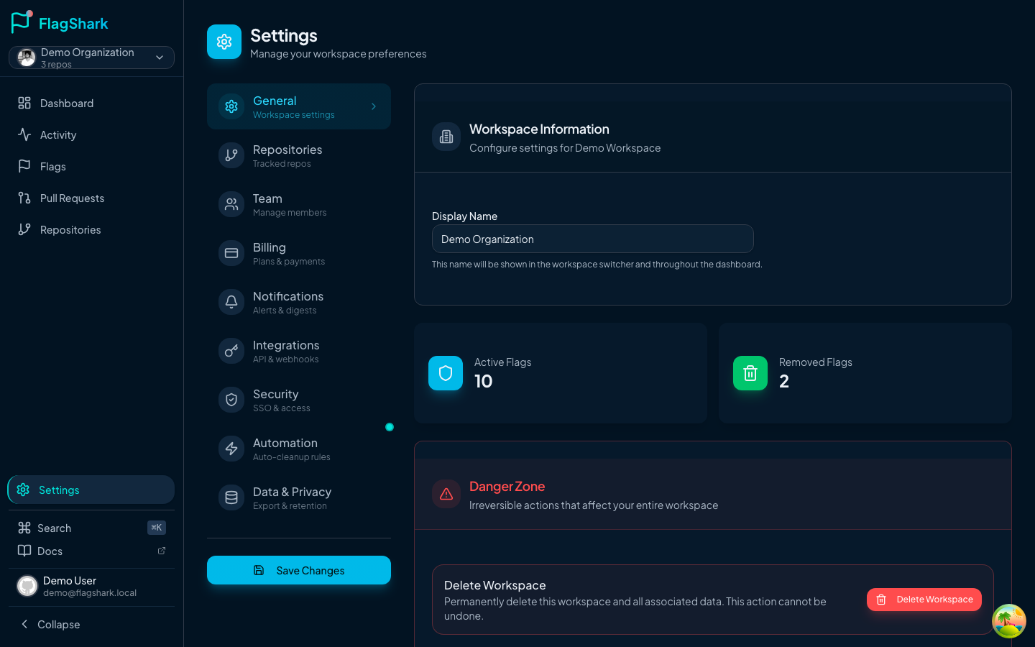The width and height of the screenshot is (1035, 647).
Task: Open the Data & Privacy database icon
Action: 231,497
